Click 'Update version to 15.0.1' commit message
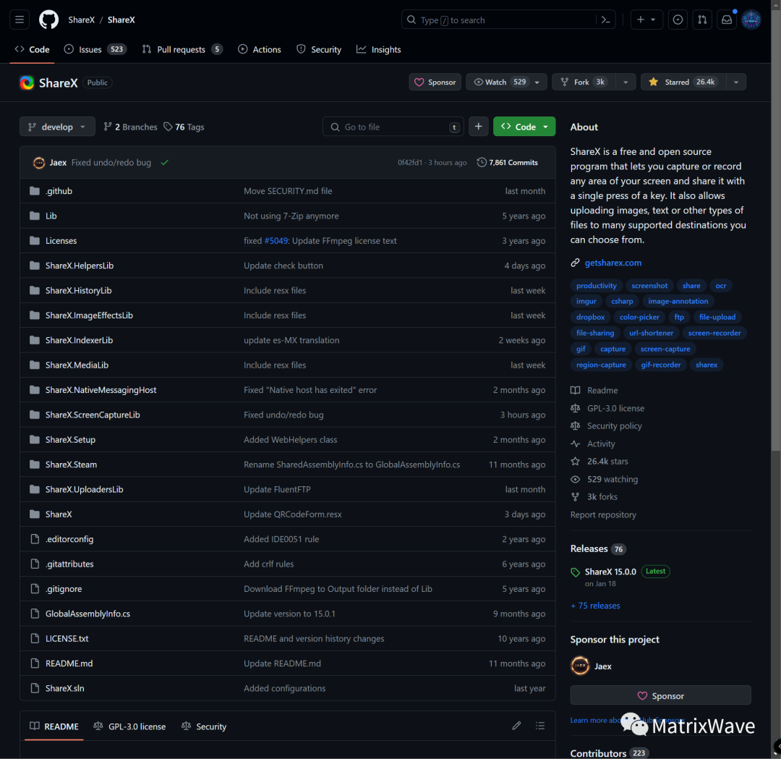Viewport: 781px width, 759px height. [x=289, y=614]
